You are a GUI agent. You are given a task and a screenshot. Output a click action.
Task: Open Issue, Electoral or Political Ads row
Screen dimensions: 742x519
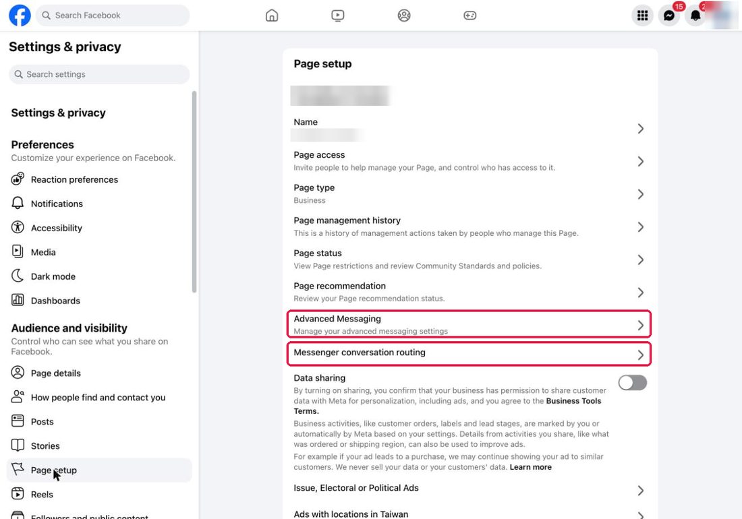[x=469, y=489]
